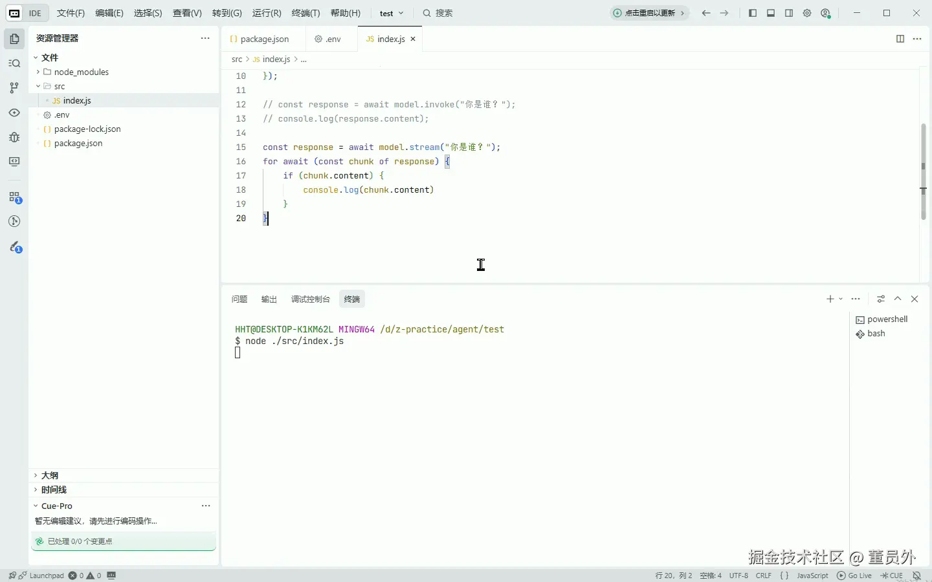This screenshot has width=932, height=582.
Task: Open the Extensions view icon
Action: [14, 197]
